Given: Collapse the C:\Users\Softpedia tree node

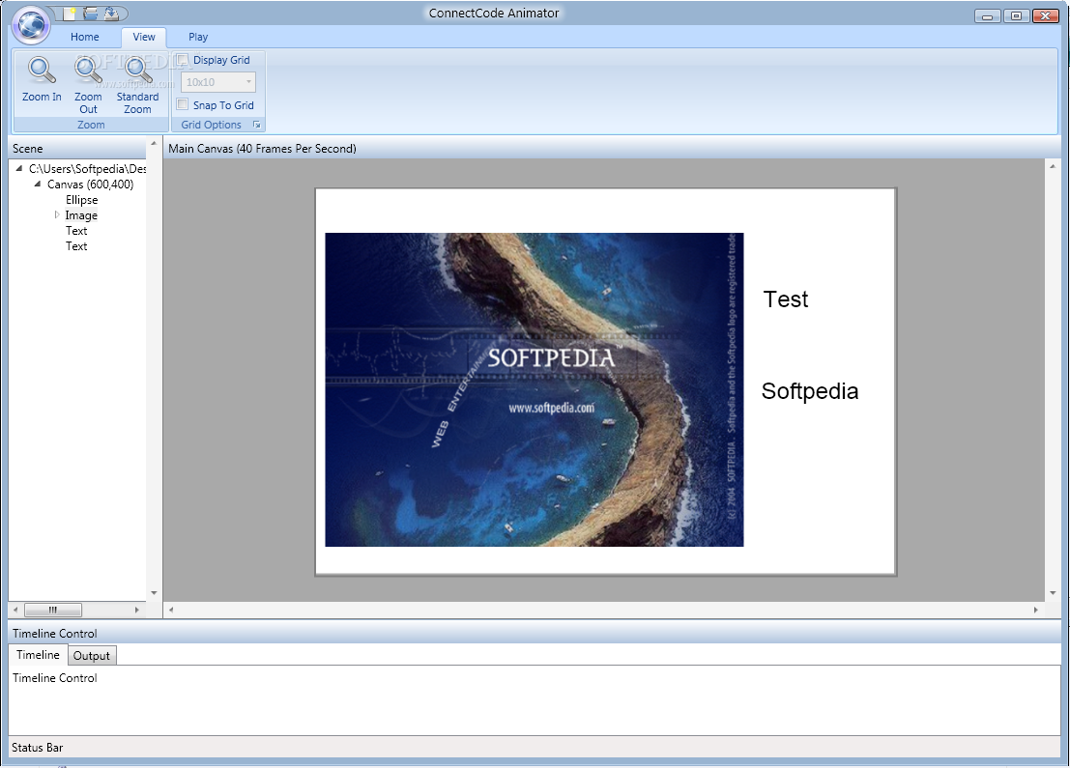Looking at the screenshot, I should pos(19,168).
